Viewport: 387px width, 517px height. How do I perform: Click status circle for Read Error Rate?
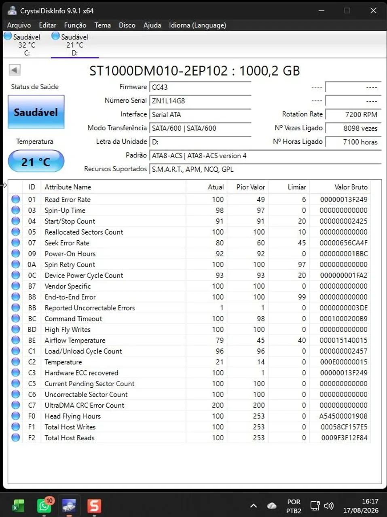pos(16,199)
